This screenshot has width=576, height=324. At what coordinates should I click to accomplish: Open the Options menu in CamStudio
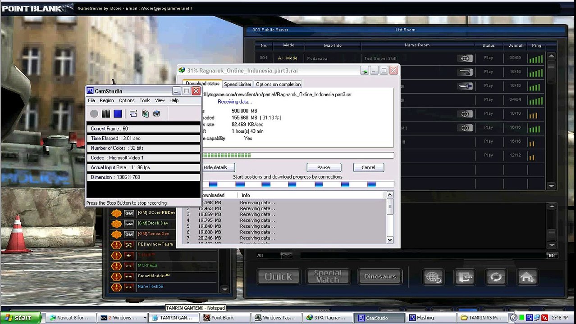127,100
